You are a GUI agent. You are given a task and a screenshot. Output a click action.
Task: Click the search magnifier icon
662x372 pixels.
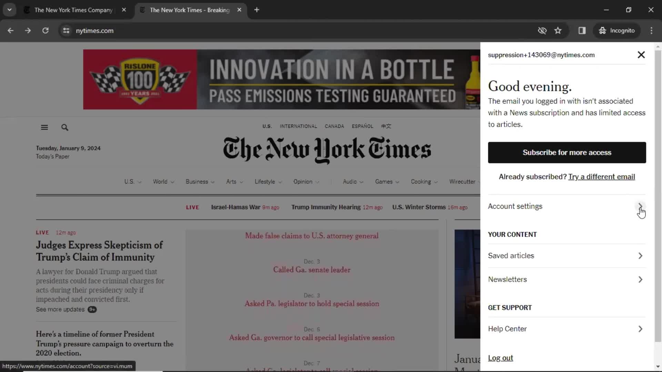(64, 127)
